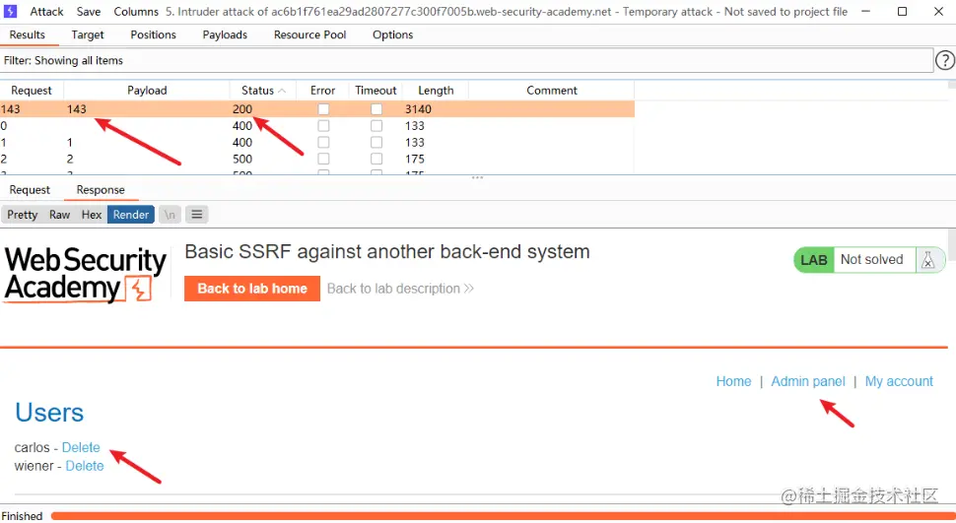Sort by the Request column header
956x523 pixels.
(32, 91)
